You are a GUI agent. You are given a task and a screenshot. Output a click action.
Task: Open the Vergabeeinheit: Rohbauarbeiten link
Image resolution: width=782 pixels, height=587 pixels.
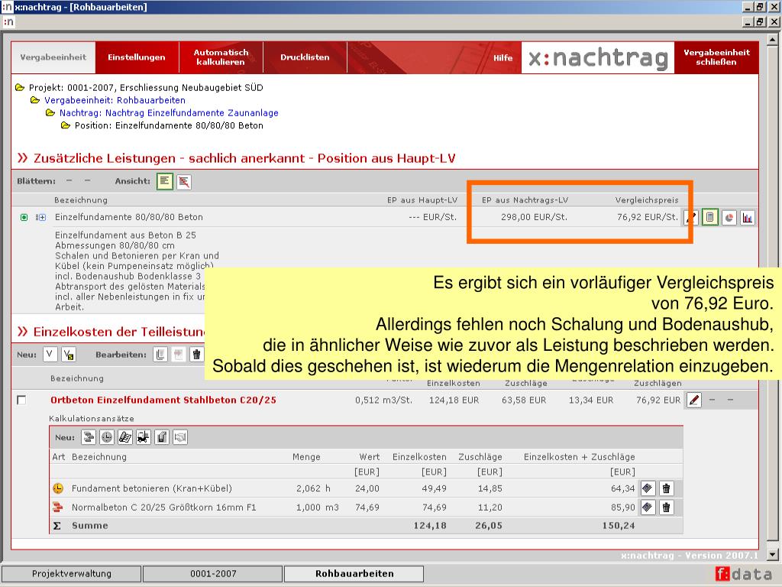[115, 100]
